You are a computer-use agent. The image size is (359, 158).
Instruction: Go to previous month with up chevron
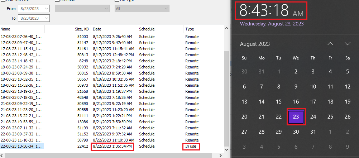click(x=330, y=44)
